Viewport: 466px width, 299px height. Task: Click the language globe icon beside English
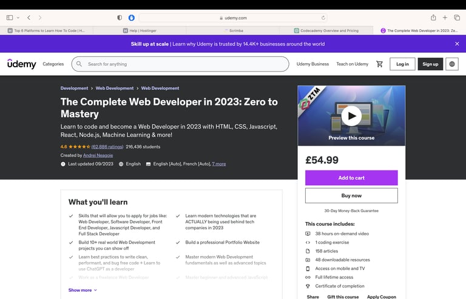(121, 164)
